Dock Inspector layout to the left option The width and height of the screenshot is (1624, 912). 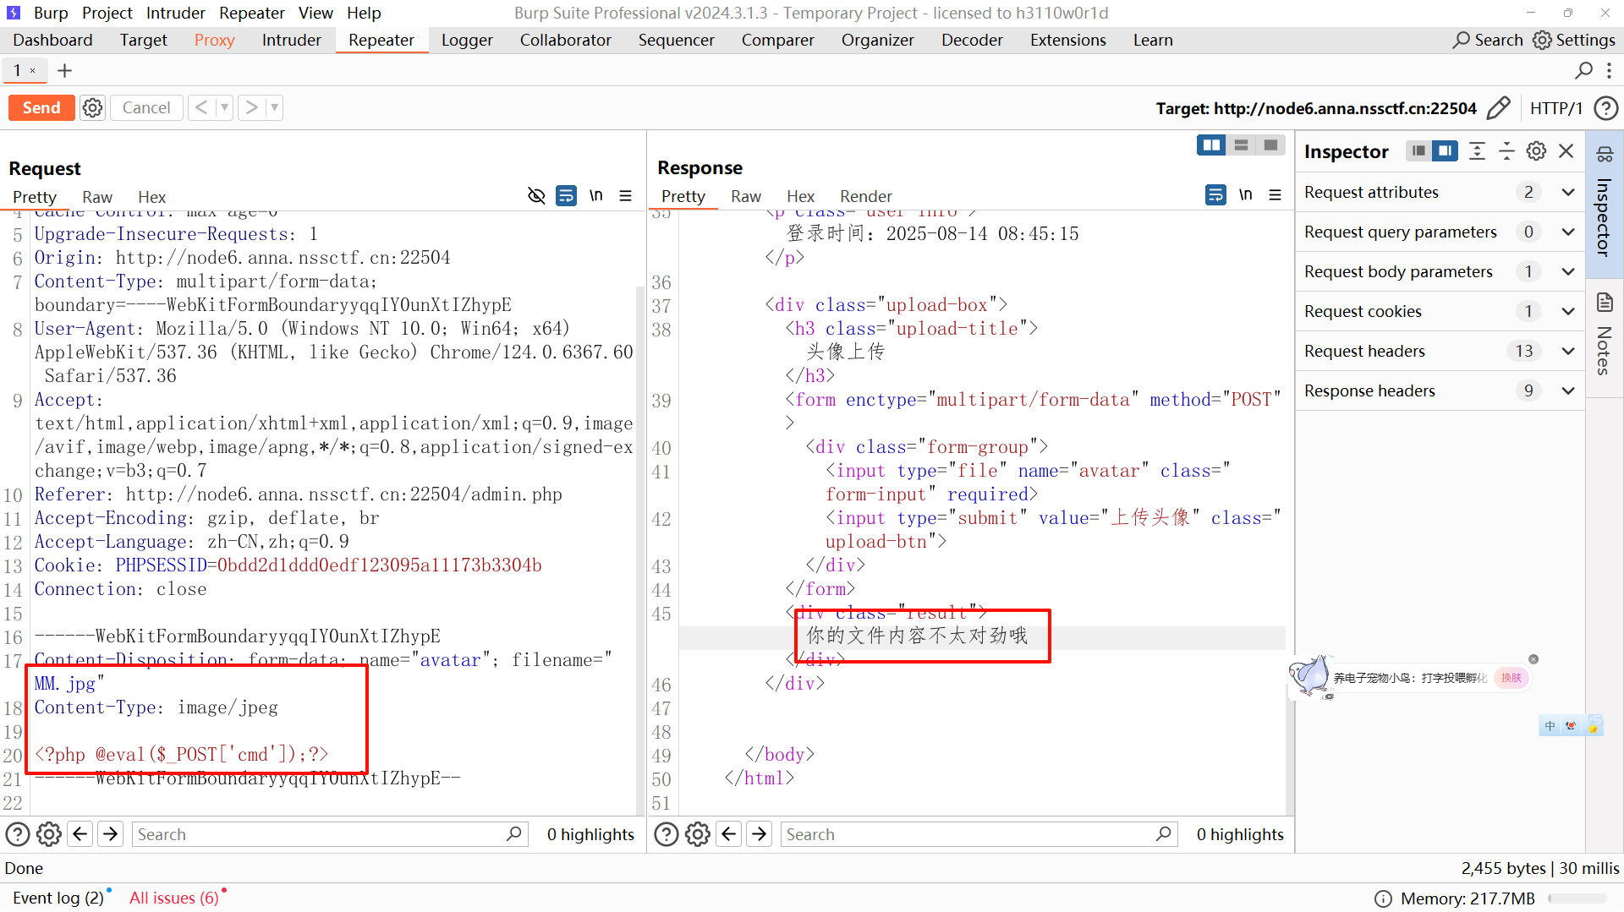click(1418, 151)
